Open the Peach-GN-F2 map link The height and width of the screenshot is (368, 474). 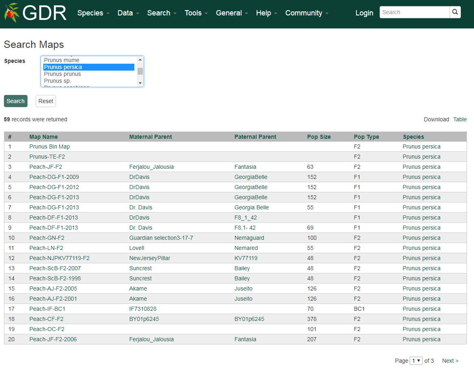47,238
